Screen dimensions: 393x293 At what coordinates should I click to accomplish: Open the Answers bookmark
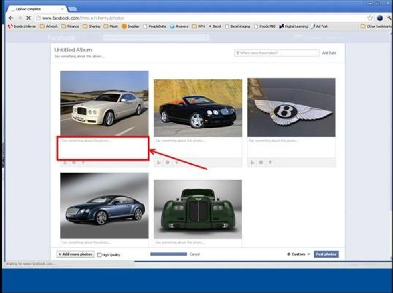pos(179,26)
